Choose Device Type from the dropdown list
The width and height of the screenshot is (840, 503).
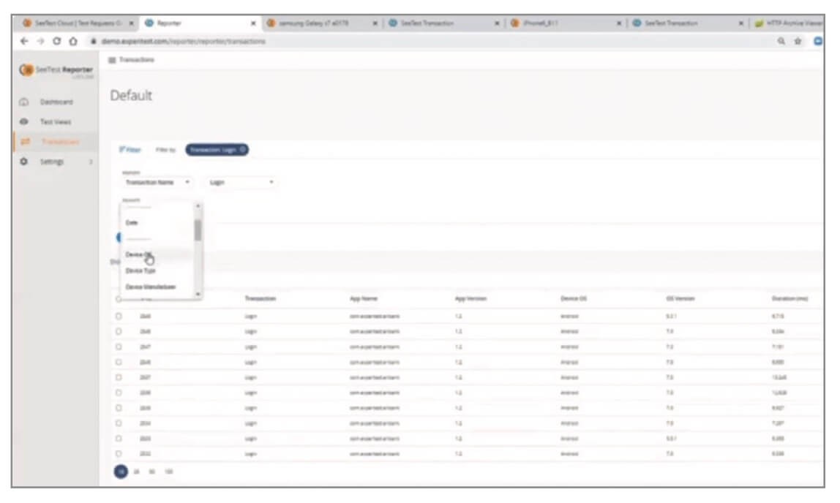[140, 271]
